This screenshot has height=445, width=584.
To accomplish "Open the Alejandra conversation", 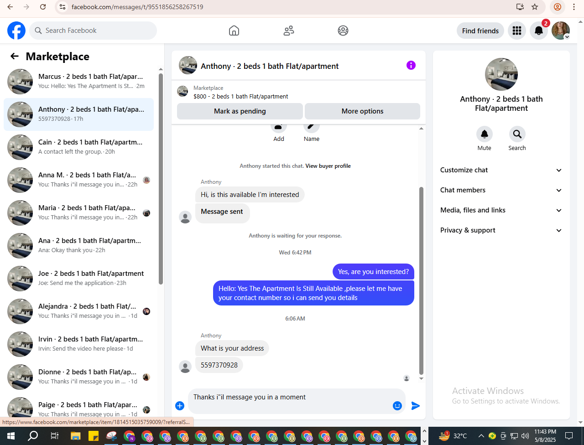I will (78, 311).
